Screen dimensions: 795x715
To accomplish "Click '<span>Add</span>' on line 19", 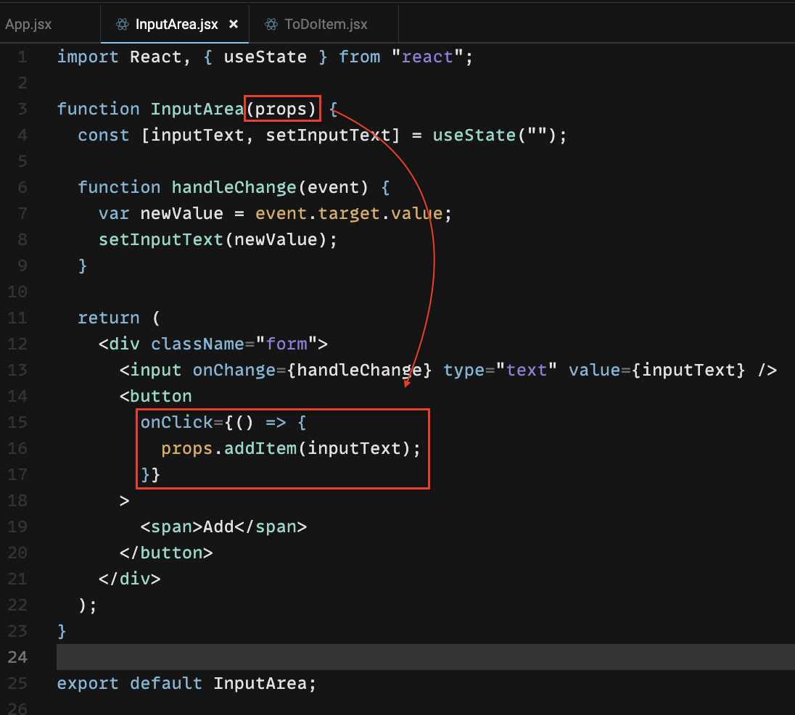I will tap(223, 526).
